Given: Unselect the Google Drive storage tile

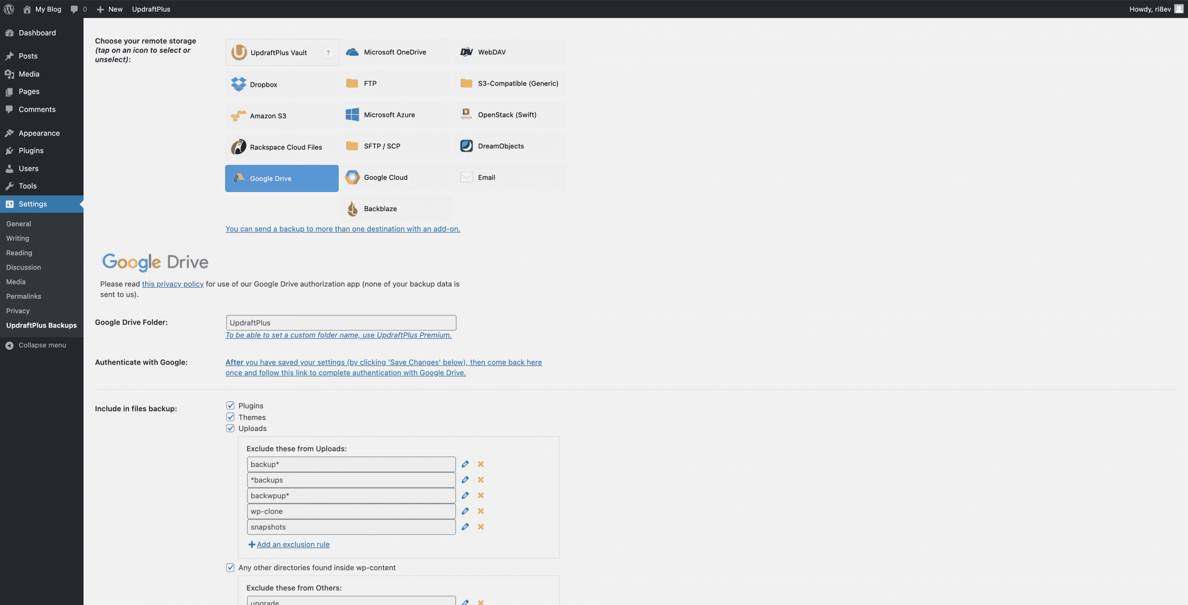Looking at the screenshot, I should click(282, 178).
